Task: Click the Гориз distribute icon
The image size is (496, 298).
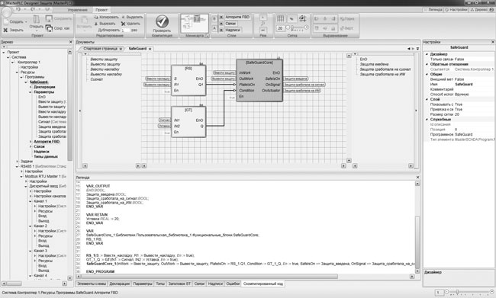Action: coord(347,18)
